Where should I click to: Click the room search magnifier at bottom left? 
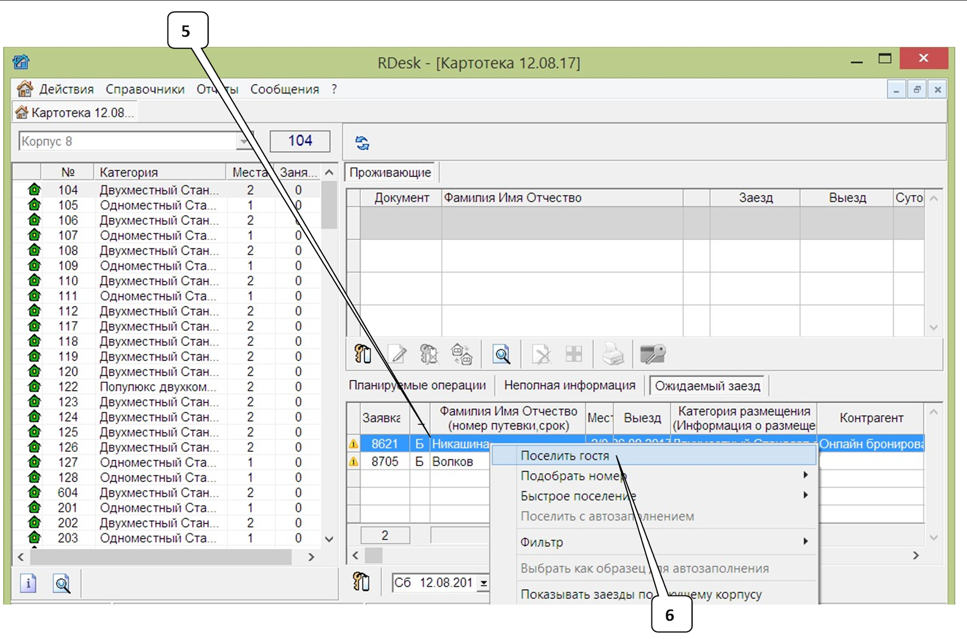pos(62,583)
